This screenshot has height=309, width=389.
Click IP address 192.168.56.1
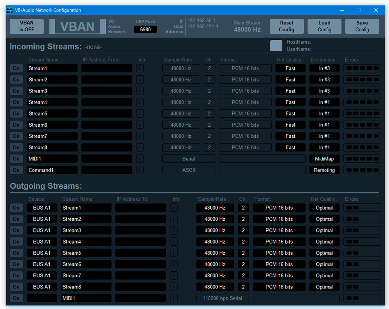pos(201,21)
